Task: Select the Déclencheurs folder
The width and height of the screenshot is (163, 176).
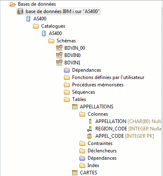Action: click(x=102, y=151)
